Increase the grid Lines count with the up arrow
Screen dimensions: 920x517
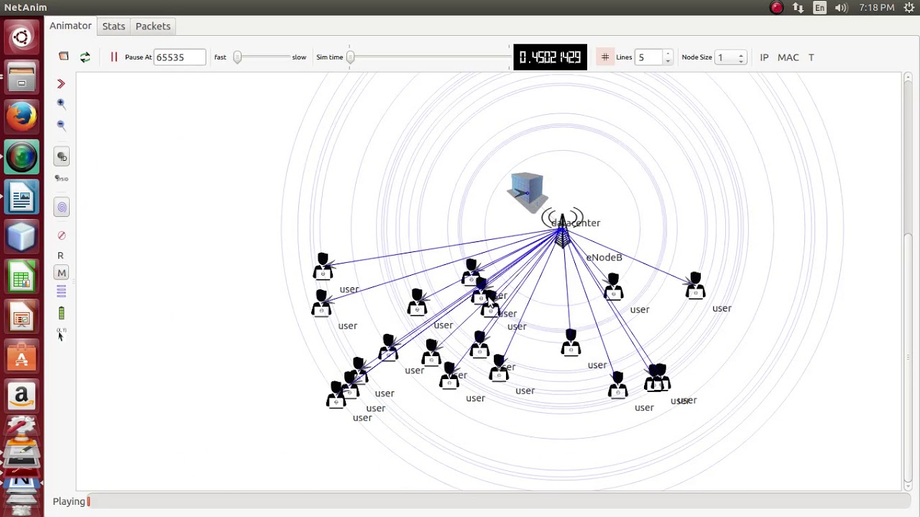tap(668, 53)
